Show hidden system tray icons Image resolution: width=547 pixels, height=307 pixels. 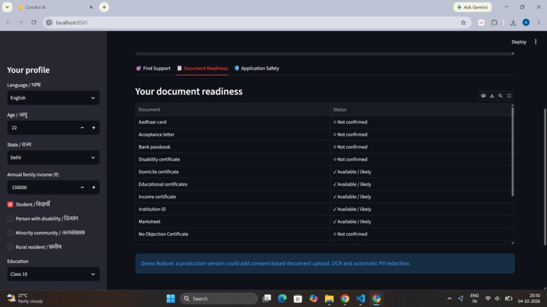pos(449,299)
